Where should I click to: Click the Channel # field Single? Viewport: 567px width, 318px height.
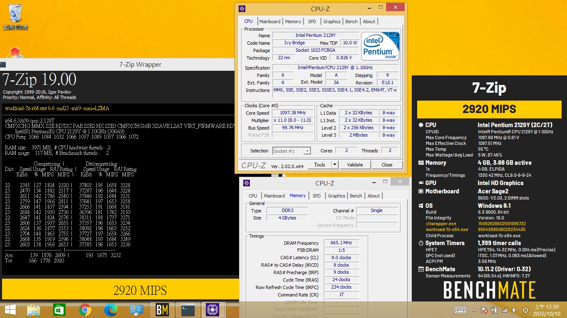pos(376,211)
